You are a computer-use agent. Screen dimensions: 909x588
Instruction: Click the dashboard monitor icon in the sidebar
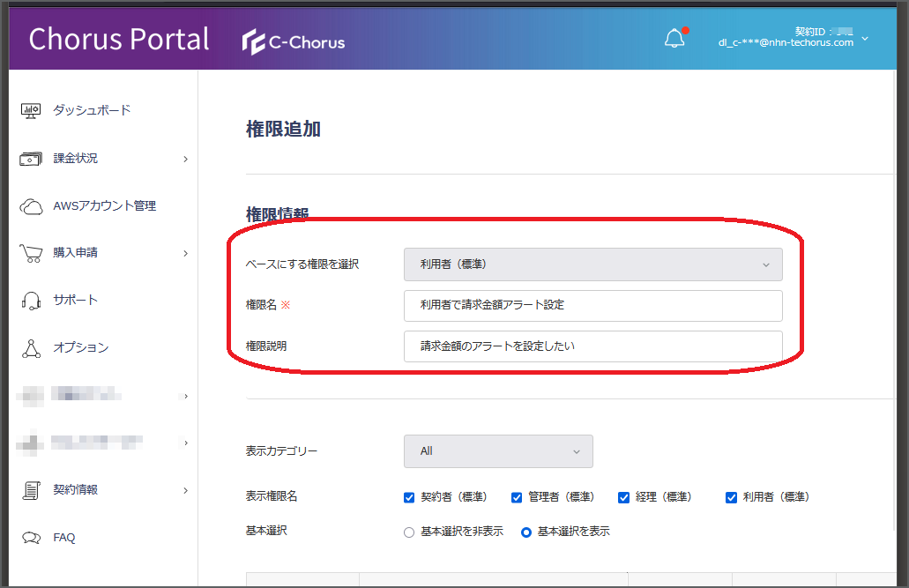point(31,110)
